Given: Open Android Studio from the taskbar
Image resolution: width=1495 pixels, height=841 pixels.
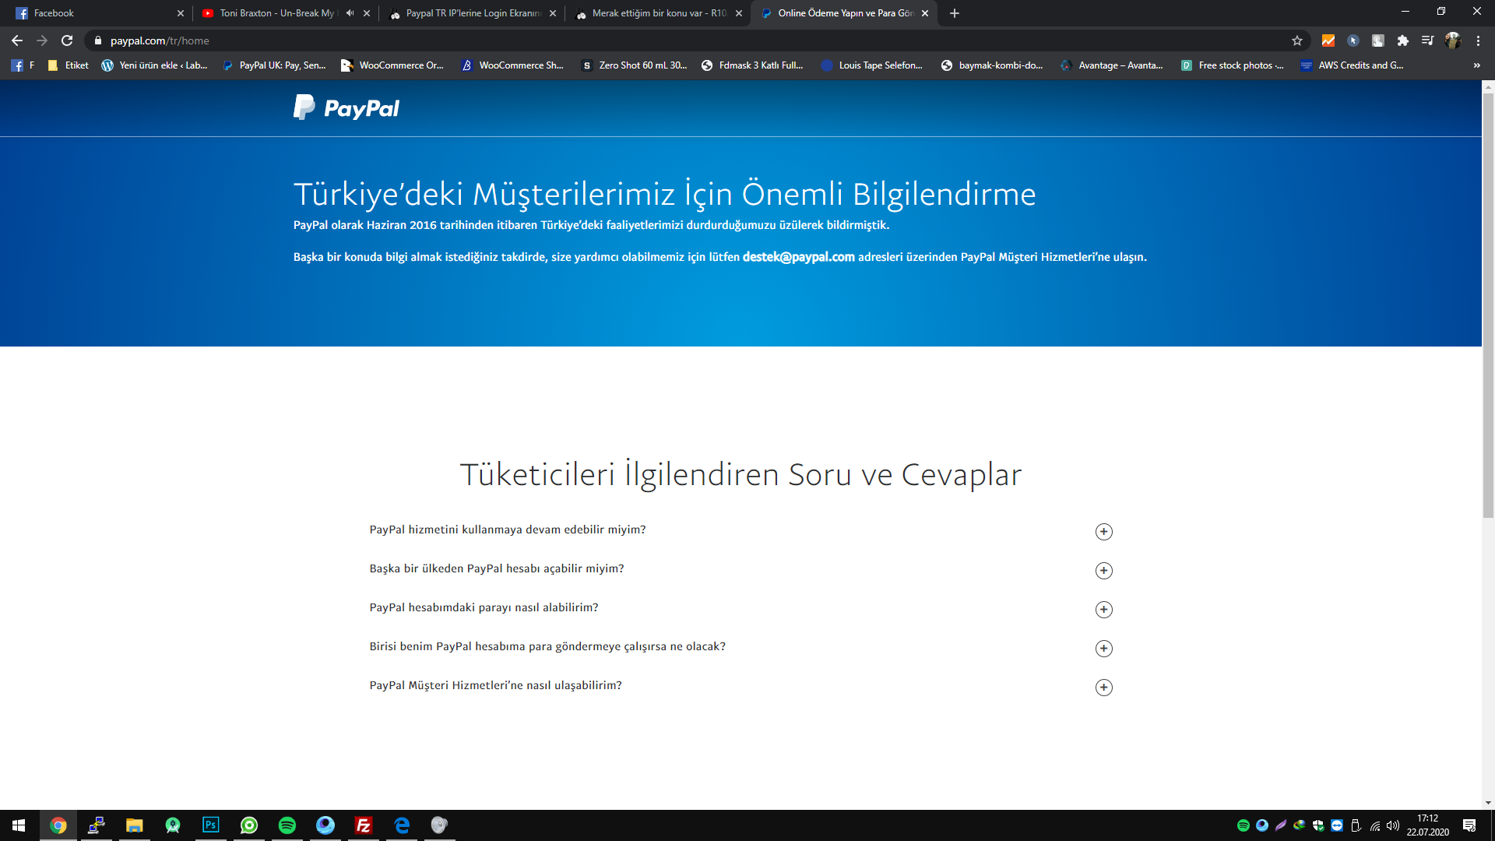Looking at the screenshot, I should click(173, 825).
